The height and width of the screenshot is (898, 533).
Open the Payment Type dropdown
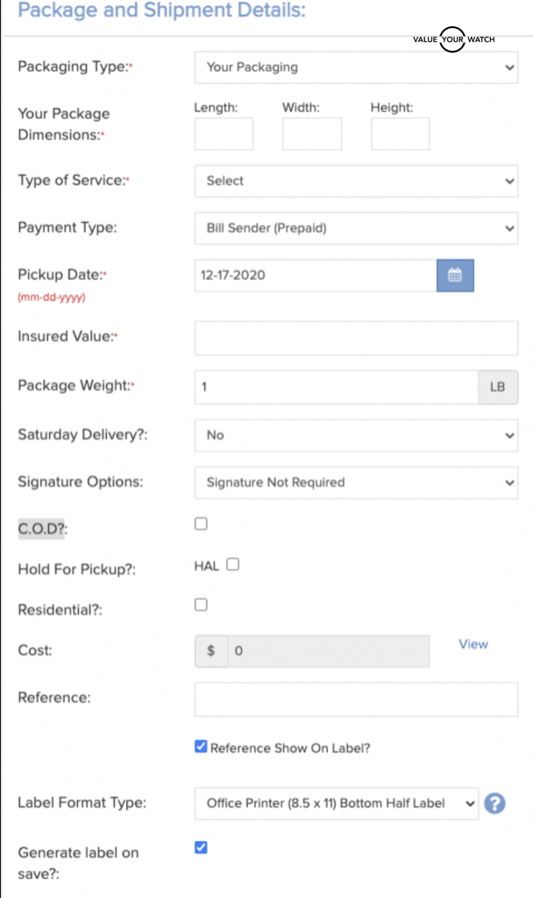(x=356, y=228)
